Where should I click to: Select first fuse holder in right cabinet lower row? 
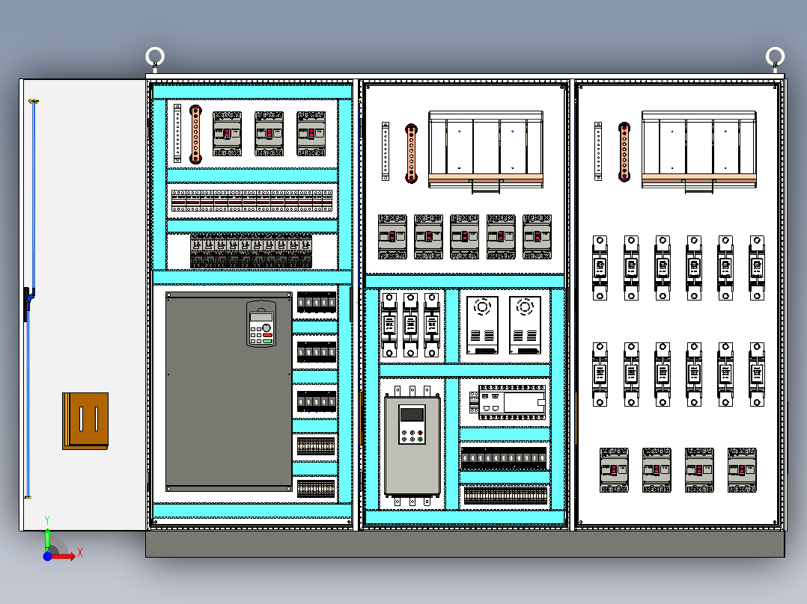pyautogui.click(x=600, y=375)
